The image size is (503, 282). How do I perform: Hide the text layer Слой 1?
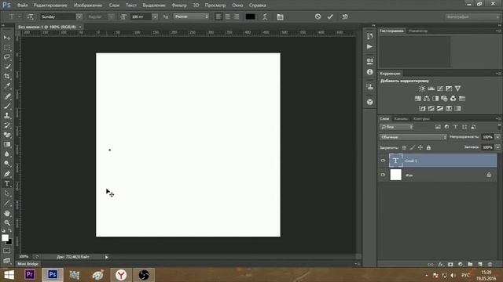(x=383, y=161)
